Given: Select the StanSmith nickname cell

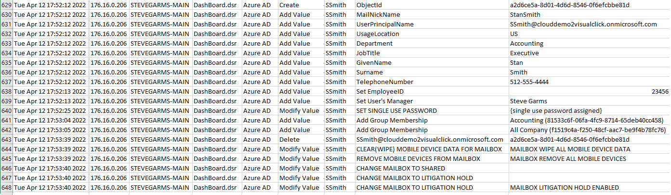Looking at the screenshot, I should tap(525, 14).
